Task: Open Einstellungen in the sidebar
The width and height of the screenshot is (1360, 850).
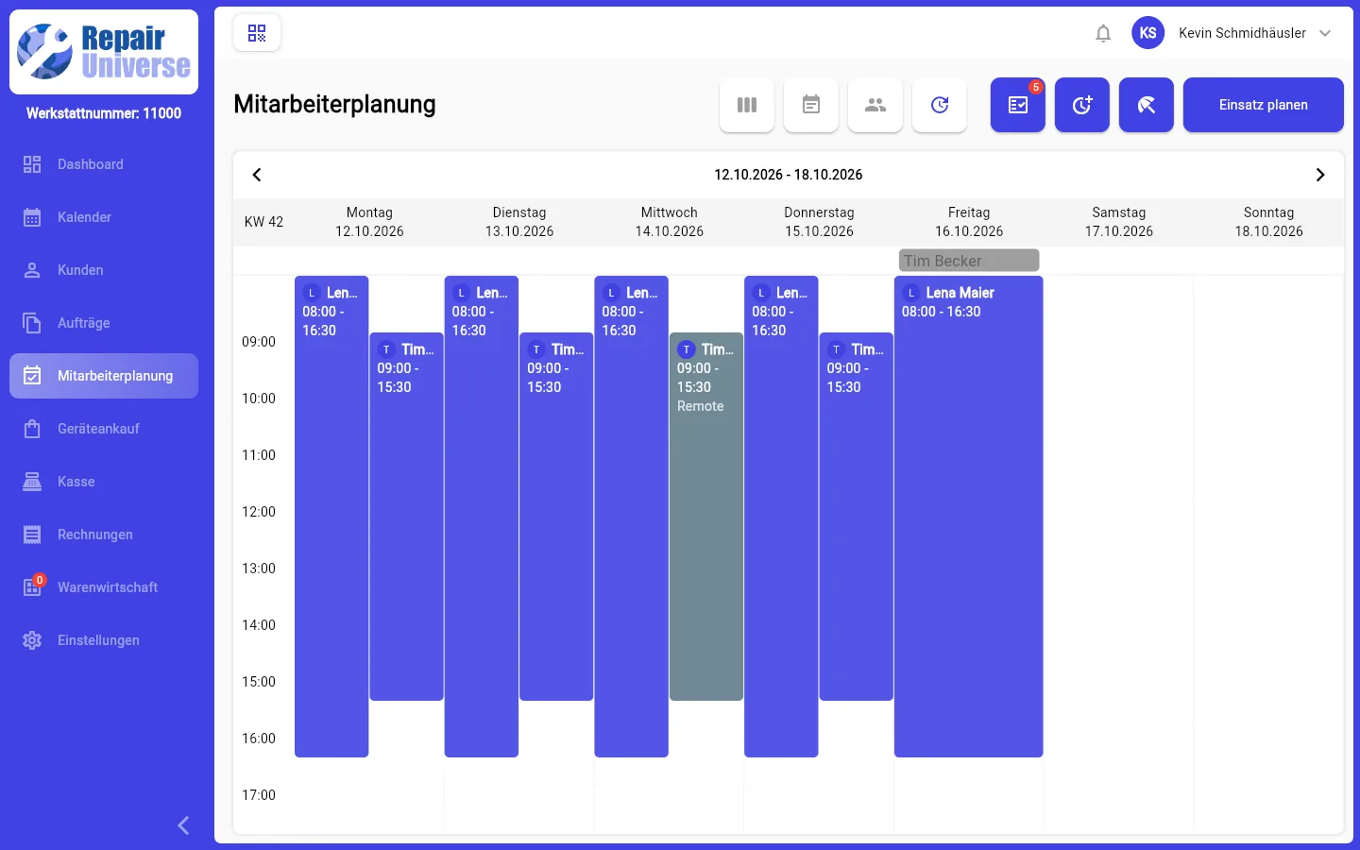Action: click(x=104, y=640)
